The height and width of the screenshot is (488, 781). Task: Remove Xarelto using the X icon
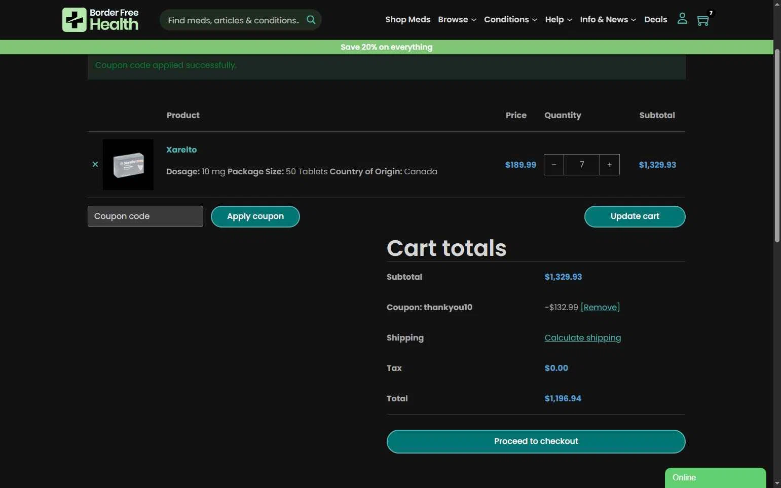tap(95, 164)
